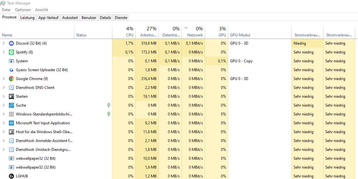Image resolution: width=358 pixels, height=179 pixels.
Task: Click the Diensthost DNS-Client gear icon
Action: (11, 88)
